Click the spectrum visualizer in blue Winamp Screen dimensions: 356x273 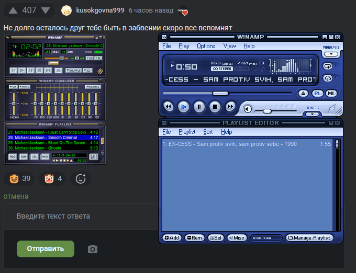point(290,66)
